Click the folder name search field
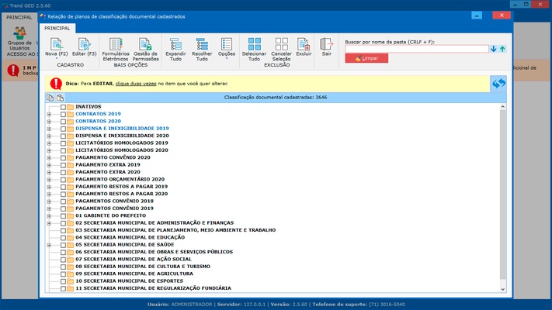552x310 pixels. coord(416,49)
